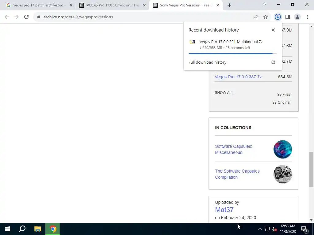This screenshot has width=314, height=235.
Task: Switch to the 'VEGAS Pro 17.0 : Unknown' tab
Action: 113,5
